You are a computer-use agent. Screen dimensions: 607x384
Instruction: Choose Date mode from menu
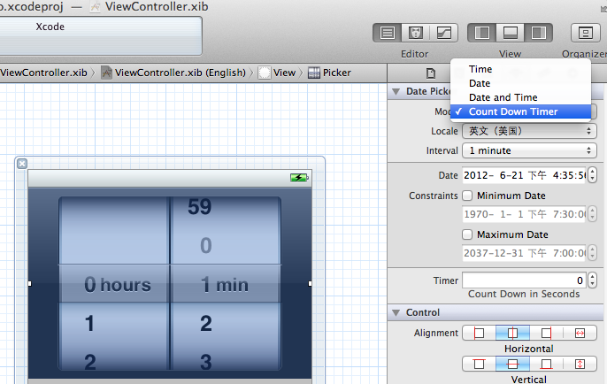point(520,83)
